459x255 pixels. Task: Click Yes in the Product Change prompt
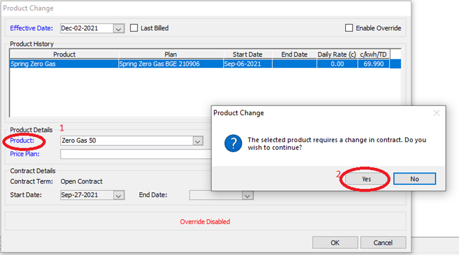[366, 179]
